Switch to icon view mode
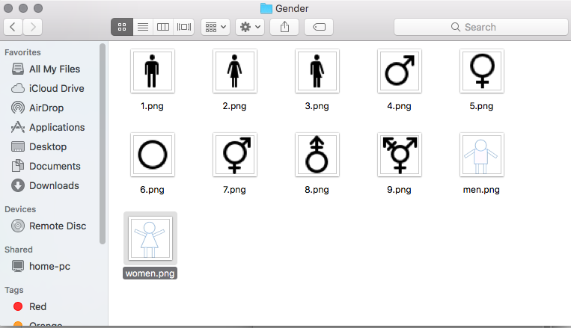571x328 pixels. (122, 27)
